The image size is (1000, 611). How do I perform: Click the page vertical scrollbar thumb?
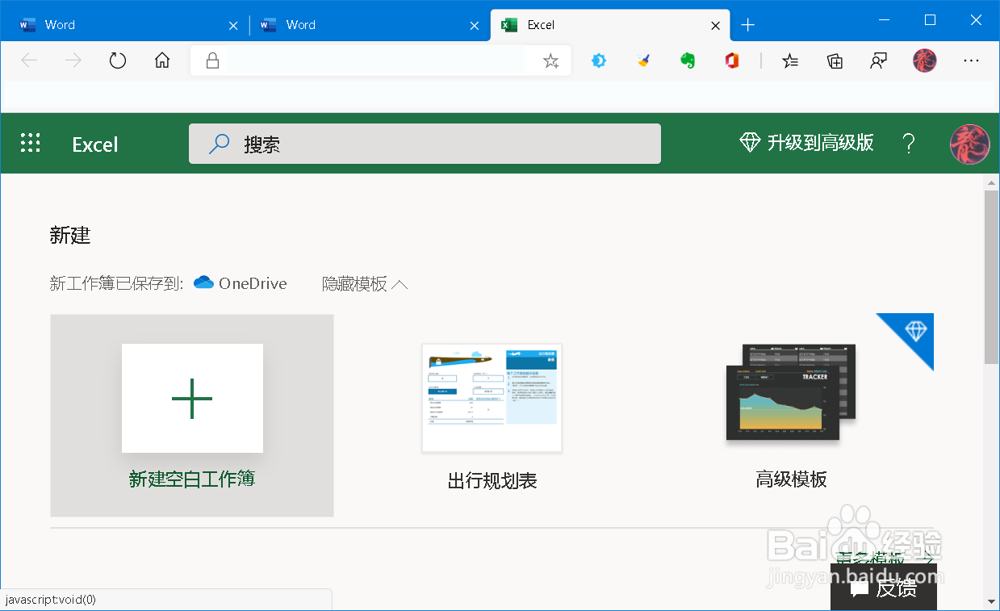992,278
